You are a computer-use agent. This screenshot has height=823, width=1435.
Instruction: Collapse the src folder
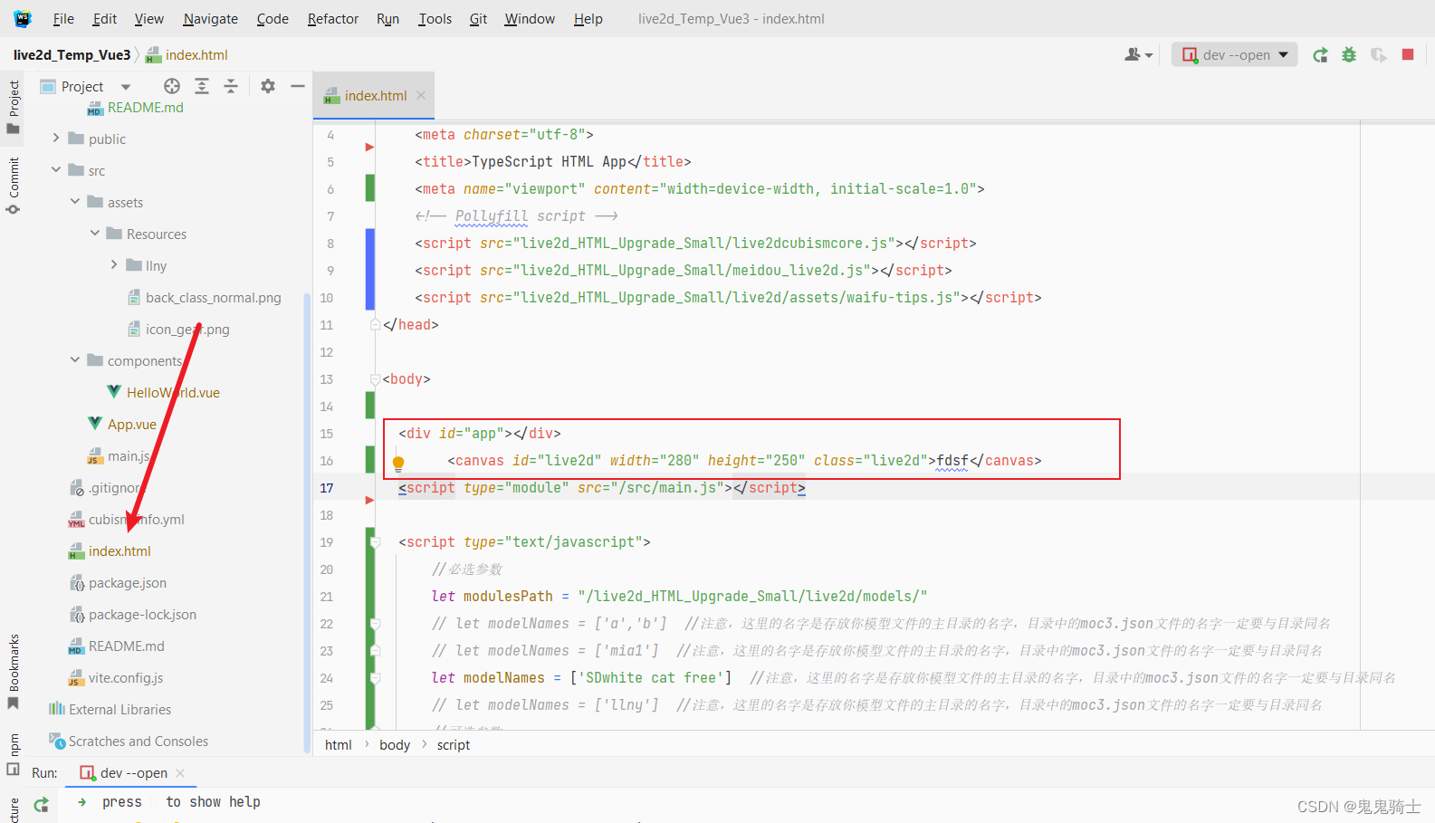tap(56, 169)
